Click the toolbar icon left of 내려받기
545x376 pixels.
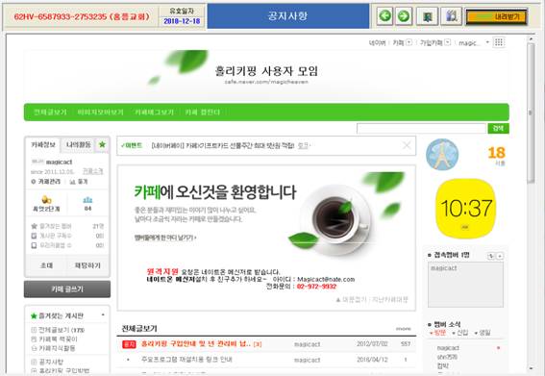pos(451,16)
